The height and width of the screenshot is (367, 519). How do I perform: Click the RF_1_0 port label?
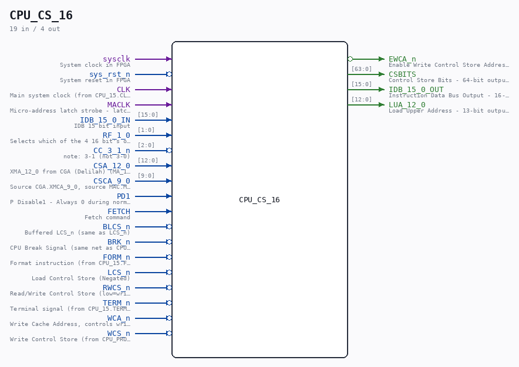[x=116, y=135]
